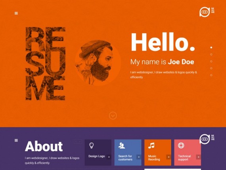Click the people icon on Search for customers
This screenshot has height=170, width=226.
[x=122, y=145]
